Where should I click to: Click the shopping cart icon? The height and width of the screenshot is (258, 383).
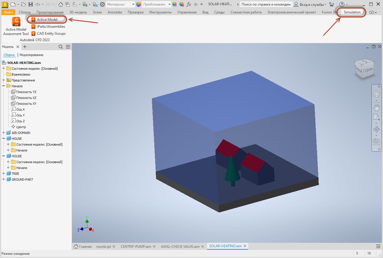coord(332,4)
